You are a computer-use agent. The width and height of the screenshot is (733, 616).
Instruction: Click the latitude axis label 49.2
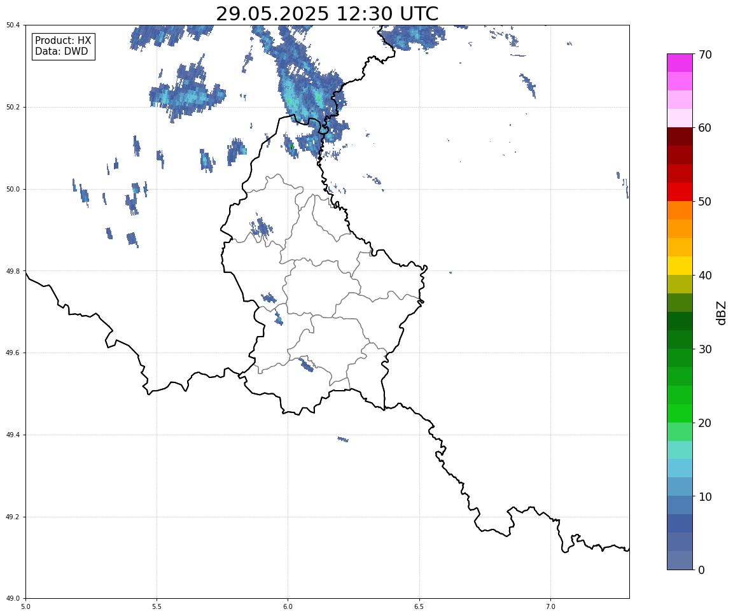tap(13, 517)
